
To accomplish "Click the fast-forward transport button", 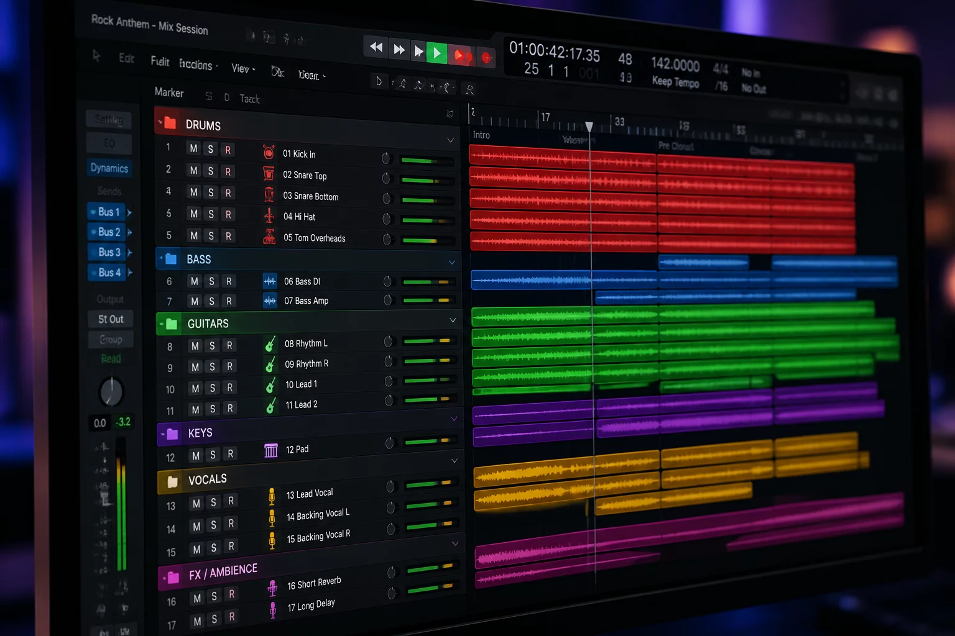I will click(x=399, y=49).
